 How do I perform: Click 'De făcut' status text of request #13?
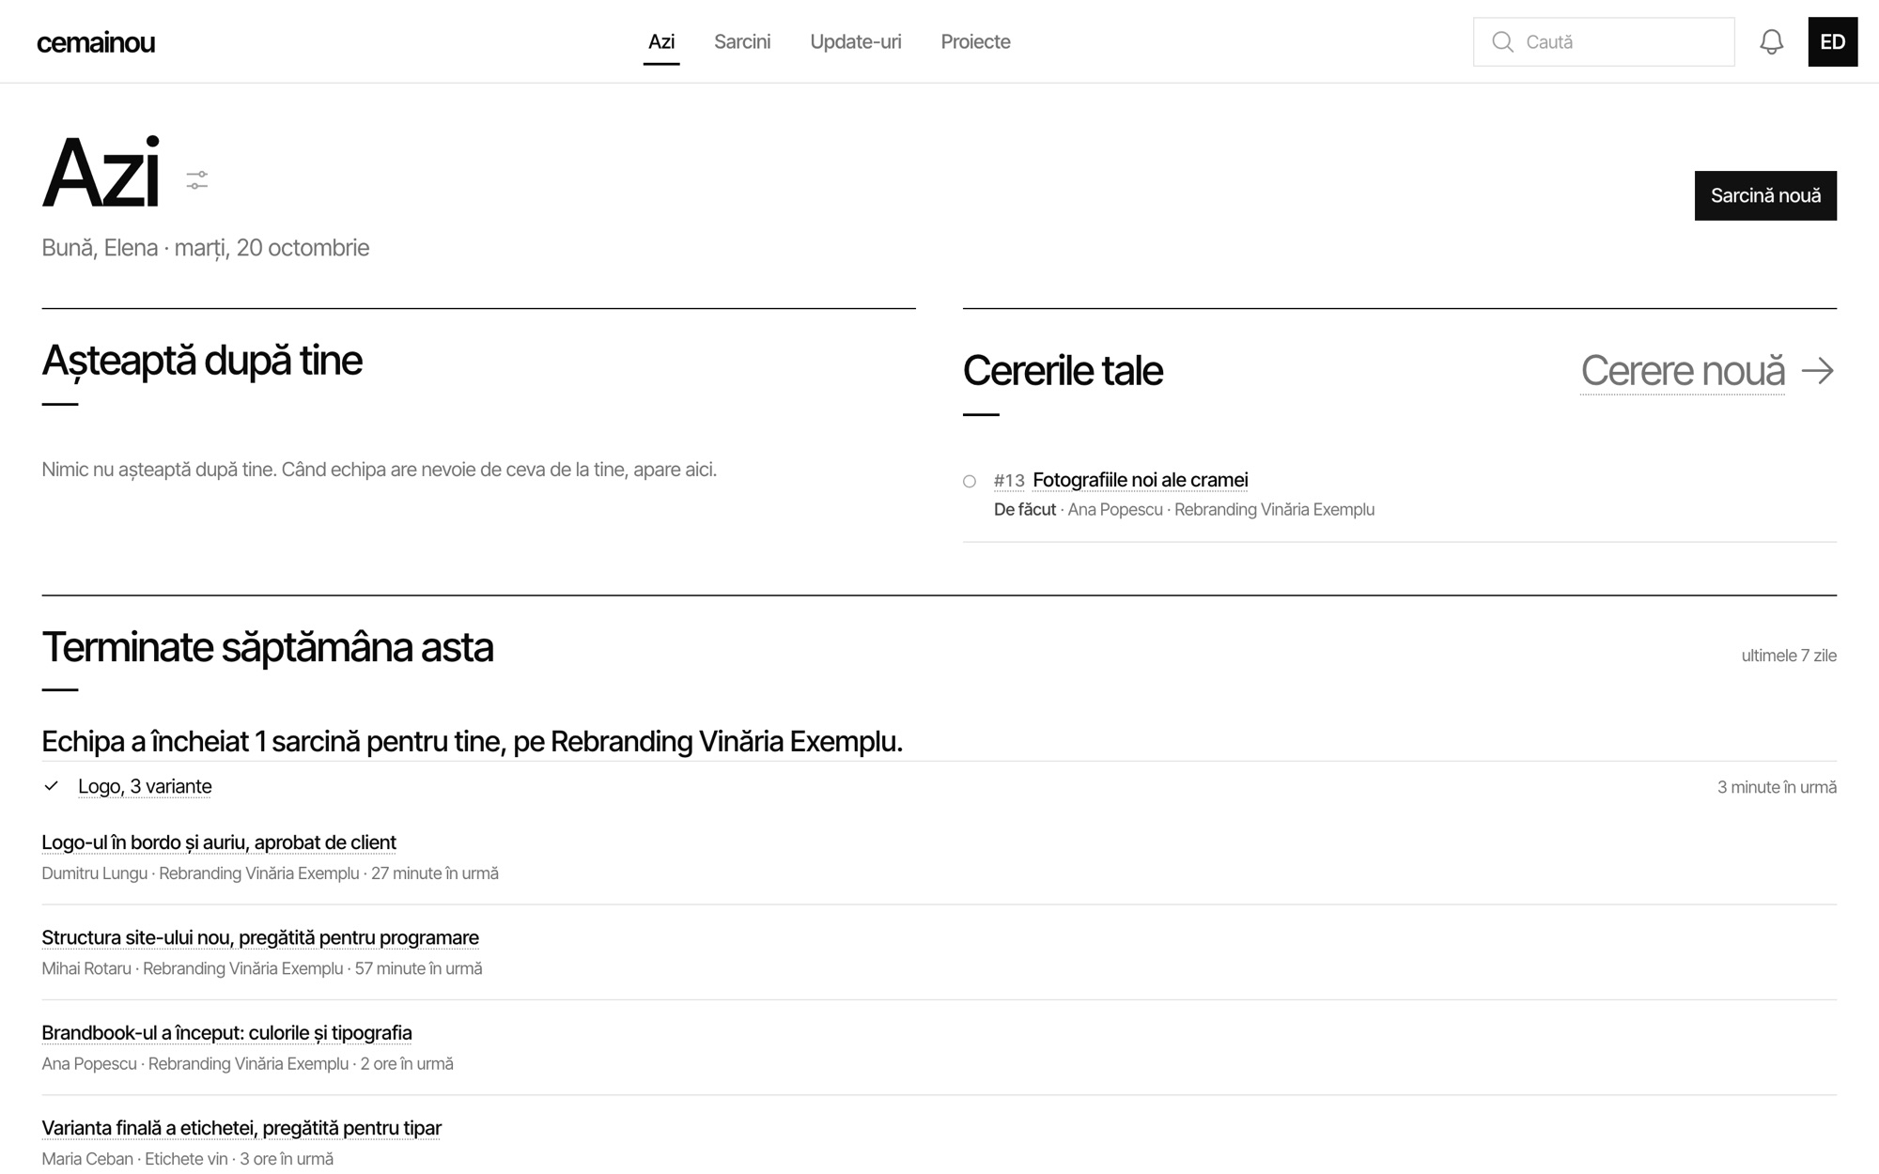point(1025,510)
